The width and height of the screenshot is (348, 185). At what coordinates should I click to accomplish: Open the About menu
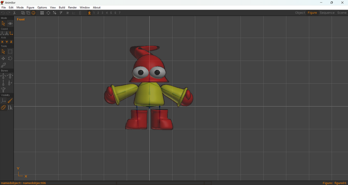pos(96,7)
